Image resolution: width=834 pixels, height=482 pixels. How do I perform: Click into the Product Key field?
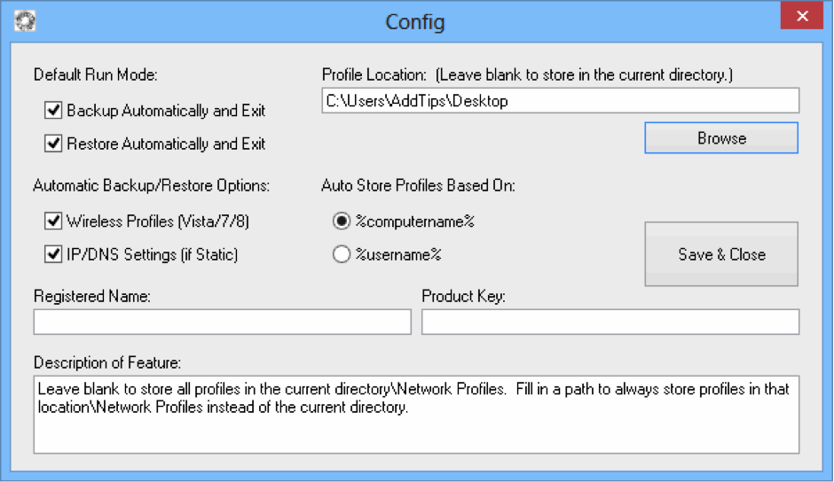610,322
